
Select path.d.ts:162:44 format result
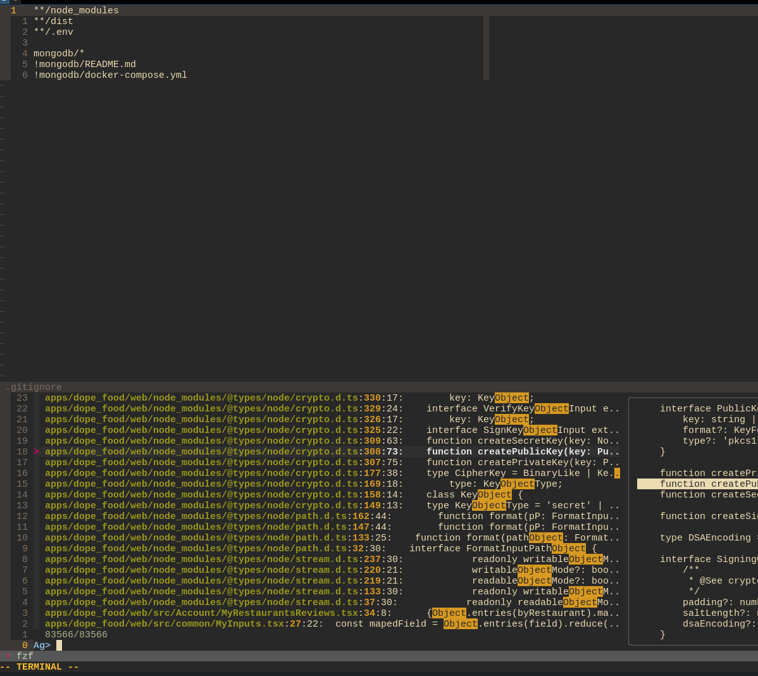332,516
